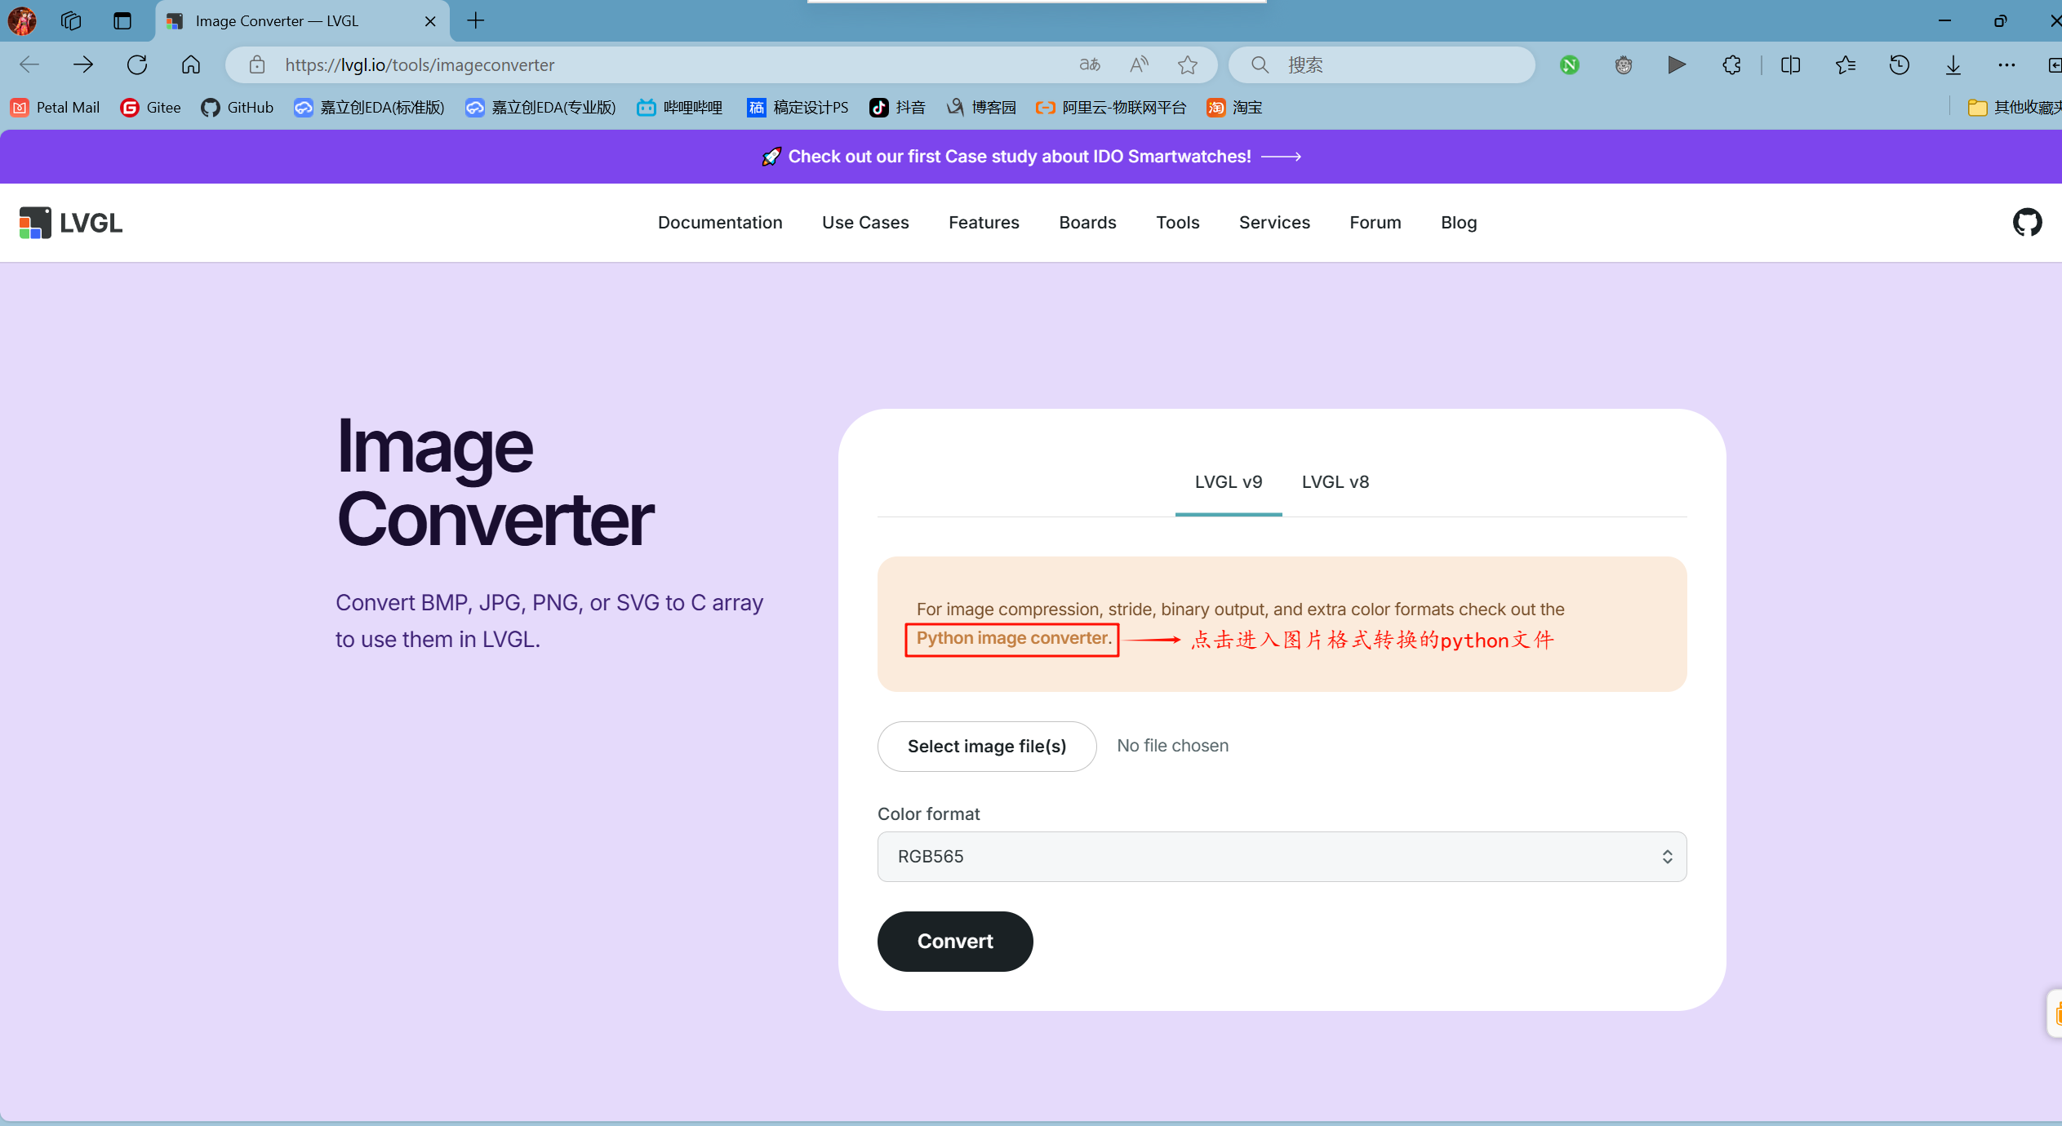This screenshot has height=1126, width=2062.
Task: Go forward to next page
Action: click(x=83, y=64)
